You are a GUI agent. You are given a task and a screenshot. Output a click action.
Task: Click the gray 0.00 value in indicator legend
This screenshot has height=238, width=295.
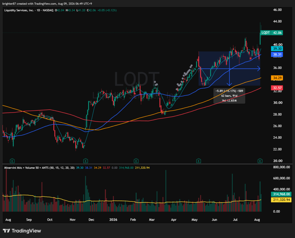[115, 168]
